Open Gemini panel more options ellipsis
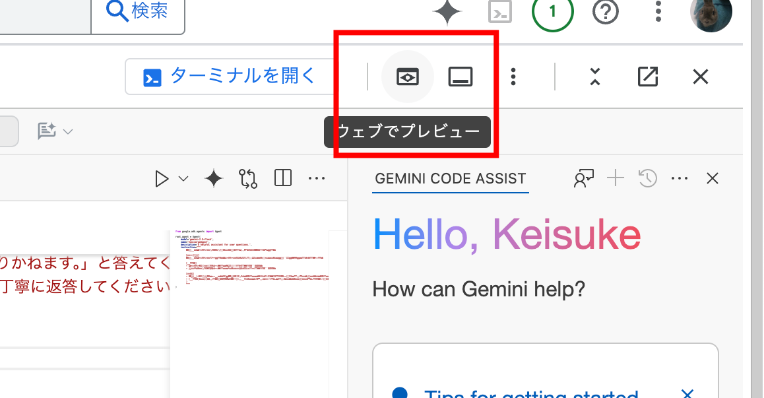The height and width of the screenshot is (398, 764). (x=680, y=178)
